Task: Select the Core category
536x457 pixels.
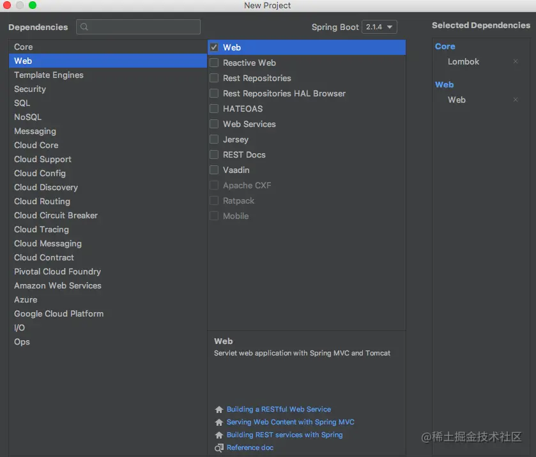Action: [x=108, y=47]
